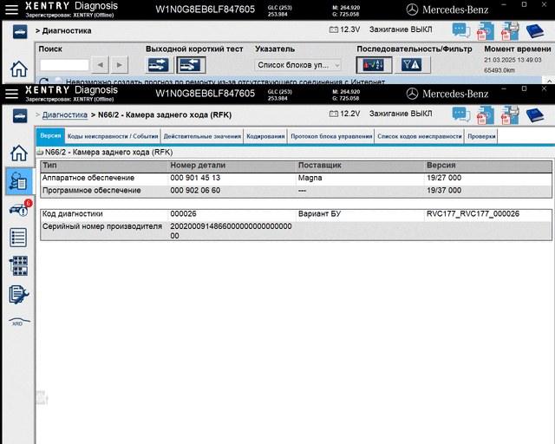Click vehicle icon in back window header
Image resolution: width=555 pixels, height=444 pixels.
point(20,32)
